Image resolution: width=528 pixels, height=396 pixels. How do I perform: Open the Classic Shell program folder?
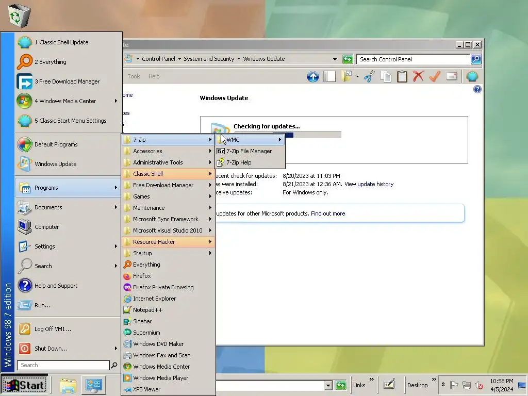tap(169, 174)
